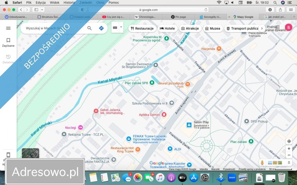The width and height of the screenshot is (297, 185).
Task: Launch Podcasts from the Dock
Action: pos(171,177)
